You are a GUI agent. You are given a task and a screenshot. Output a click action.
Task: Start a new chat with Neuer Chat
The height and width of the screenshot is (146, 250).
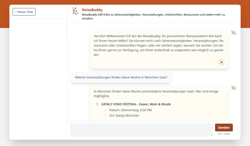click(24, 12)
